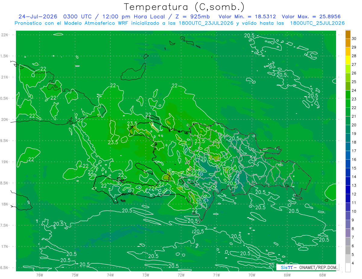Screen dimensions: 362x279
Task: Click the "SisTT - ONAMET/REP.DOM." credit label
Action: pos(308,267)
